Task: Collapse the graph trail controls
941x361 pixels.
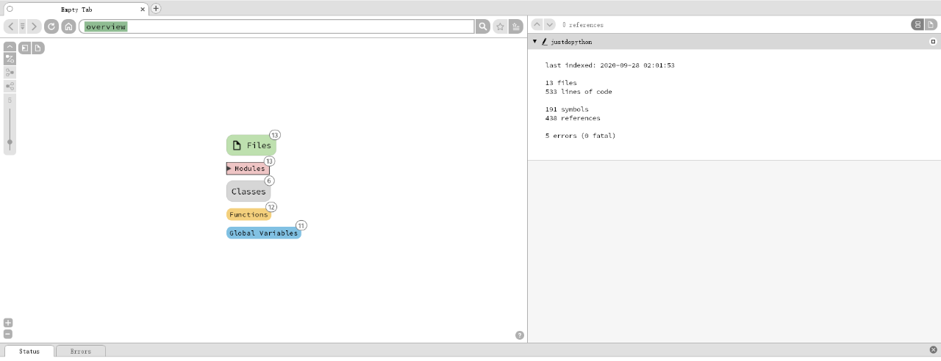Action: pyautogui.click(x=10, y=46)
